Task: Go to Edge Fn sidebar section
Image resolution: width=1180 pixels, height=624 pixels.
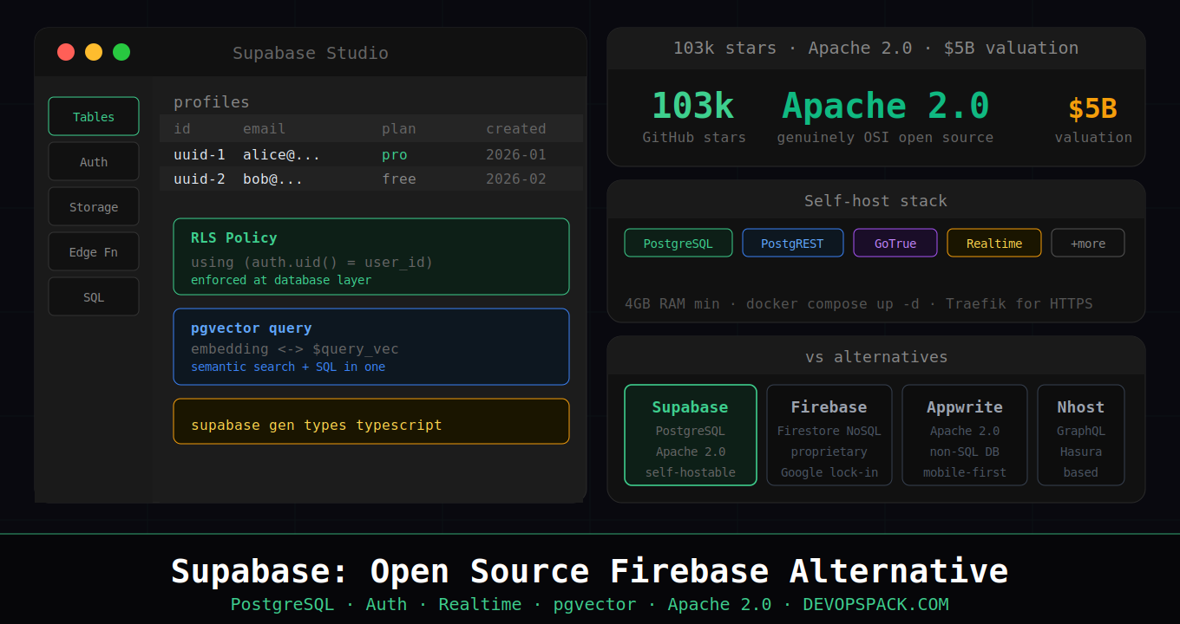Action: [94, 251]
